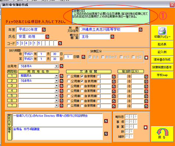Open the 学校map button
This screenshot has height=146, width=175.
[x=162, y=75]
